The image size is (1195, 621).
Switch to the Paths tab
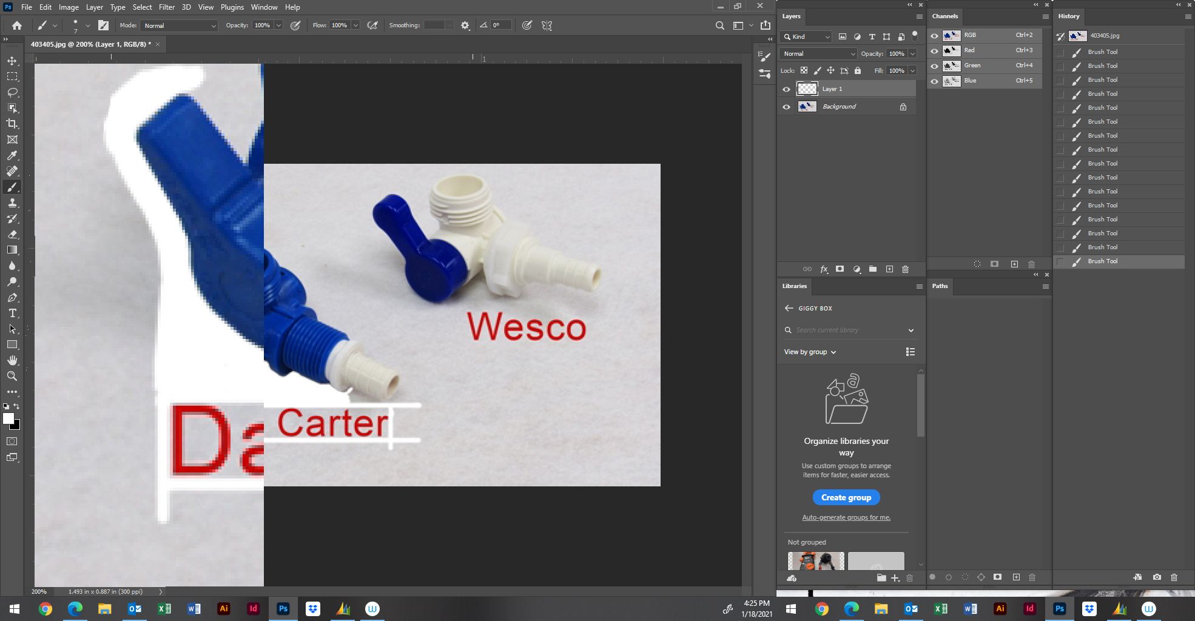(940, 286)
